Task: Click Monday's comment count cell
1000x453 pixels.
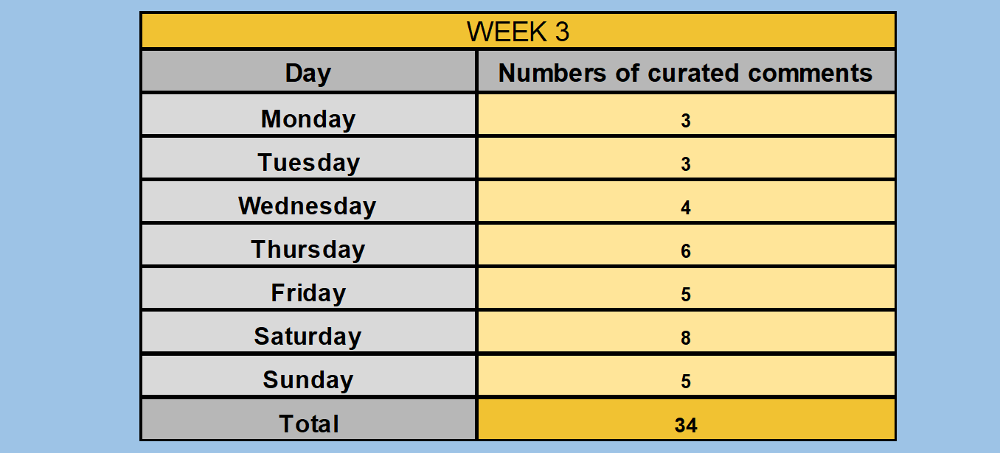Action: 686,115
